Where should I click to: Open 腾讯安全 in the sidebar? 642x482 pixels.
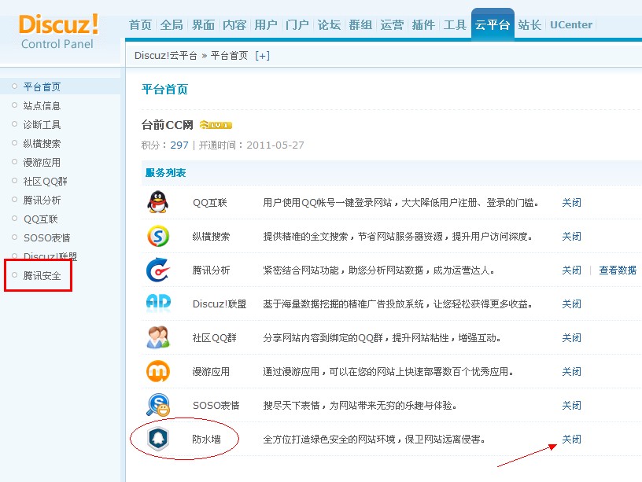pyautogui.click(x=42, y=275)
